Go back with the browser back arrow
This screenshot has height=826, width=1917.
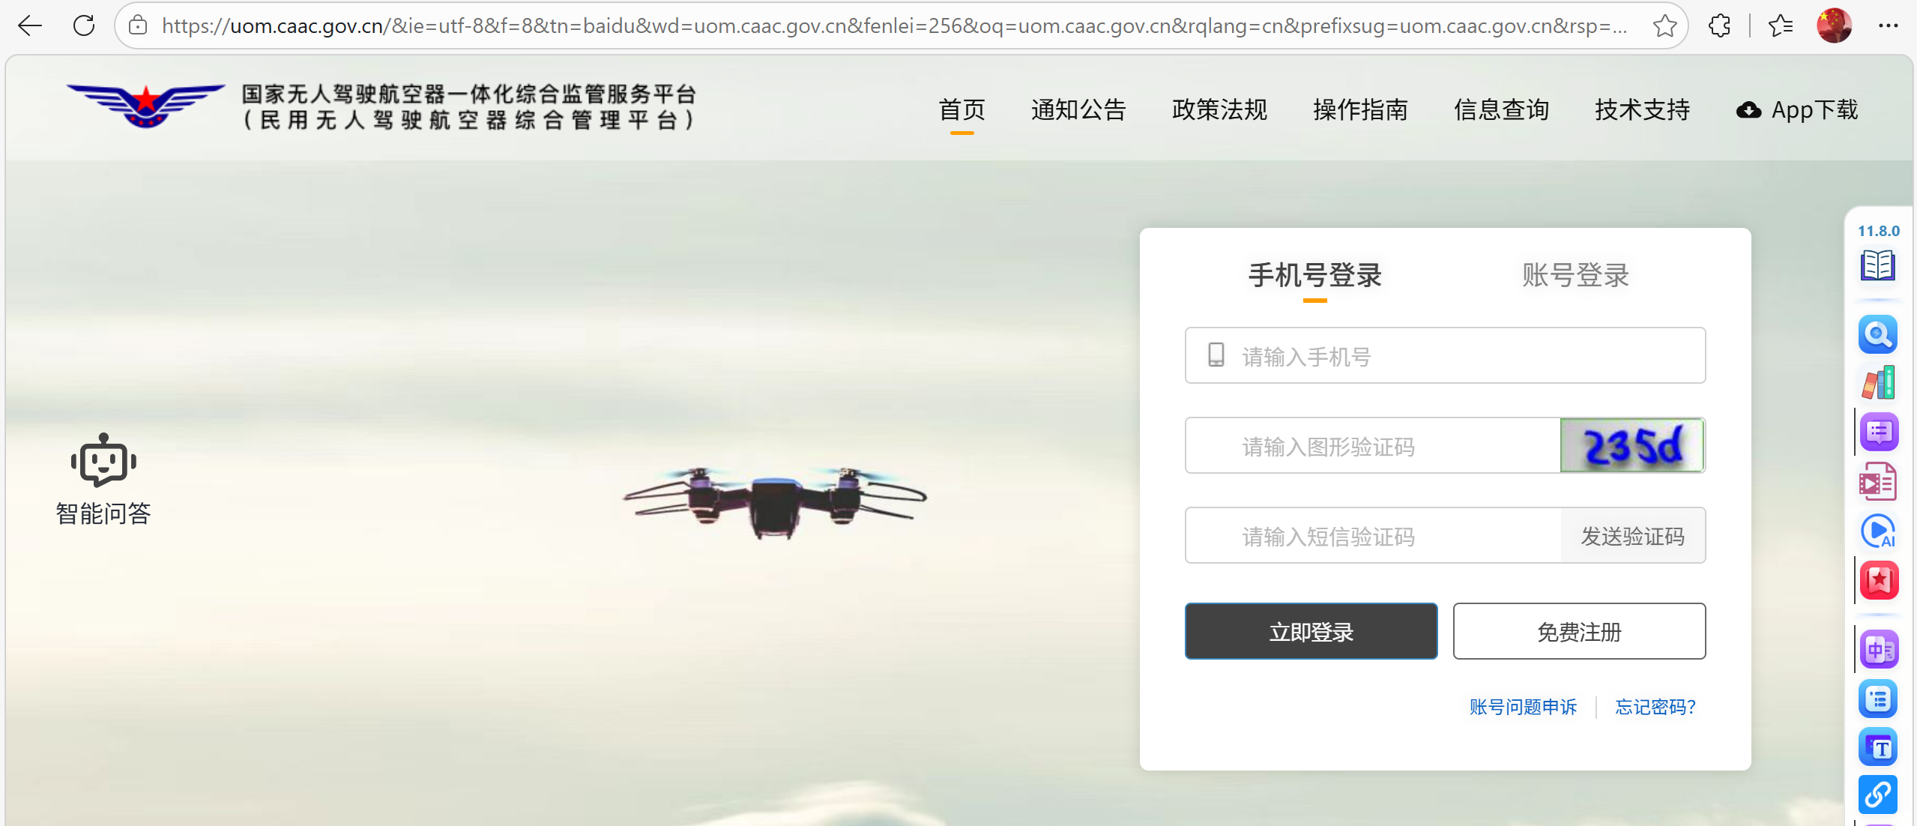[29, 25]
